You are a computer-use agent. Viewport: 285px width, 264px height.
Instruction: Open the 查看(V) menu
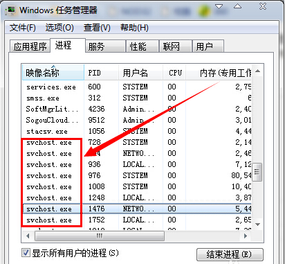tap(97, 28)
